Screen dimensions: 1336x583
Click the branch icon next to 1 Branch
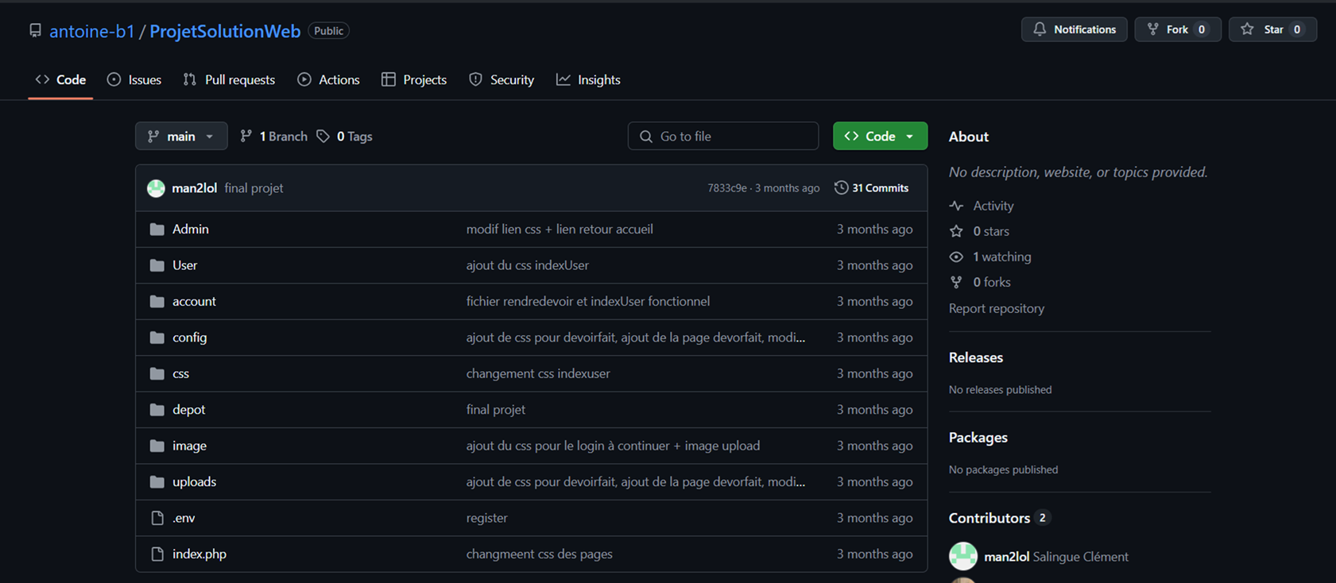click(x=246, y=137)
